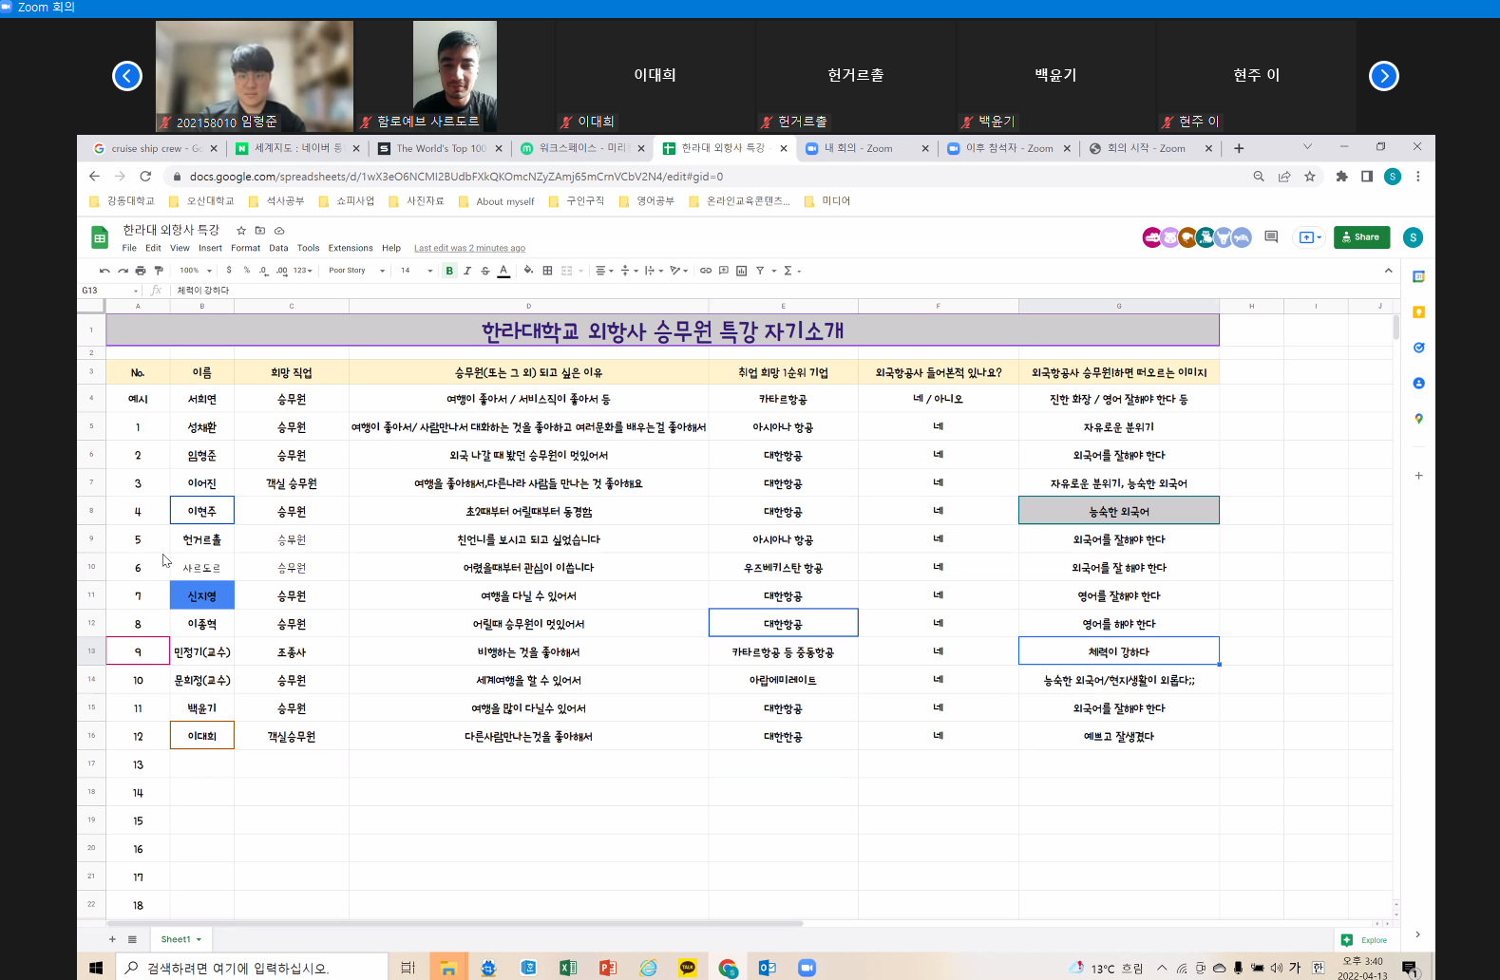Open Google Maps side panel
This screenshot has width=1500, height=980.
[1418, 419]
